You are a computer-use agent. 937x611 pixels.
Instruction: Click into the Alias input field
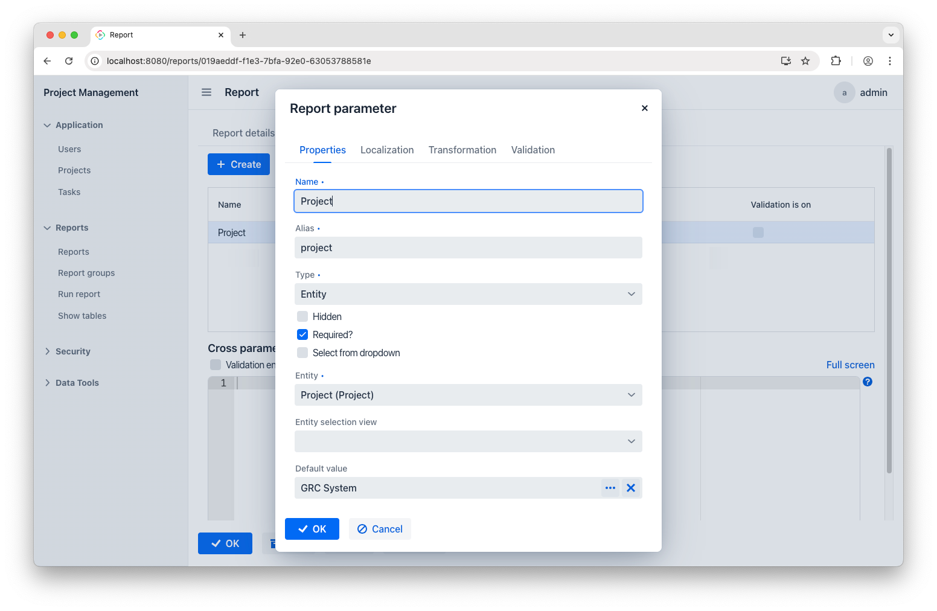[x=468, y=248]
